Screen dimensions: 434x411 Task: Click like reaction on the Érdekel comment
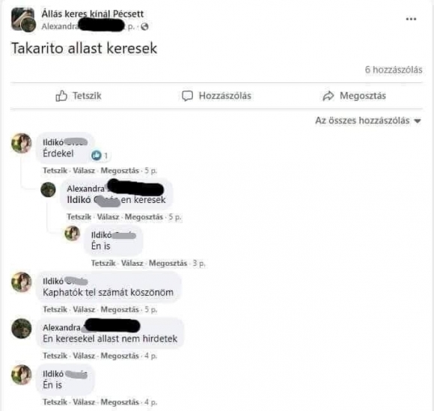coord(96,156)
